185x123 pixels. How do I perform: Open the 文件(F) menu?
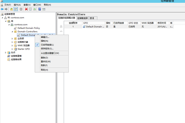pyautogui.click(x=8, y=5)
